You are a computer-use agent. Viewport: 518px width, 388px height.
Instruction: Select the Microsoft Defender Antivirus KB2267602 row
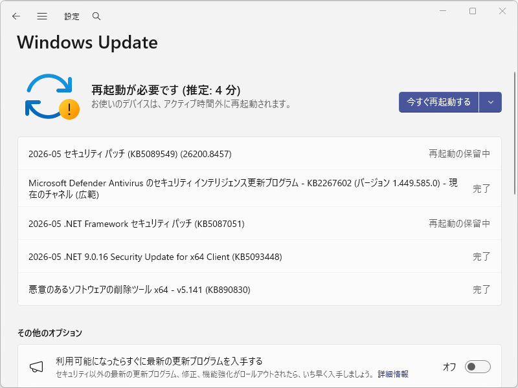pos(260,188)
